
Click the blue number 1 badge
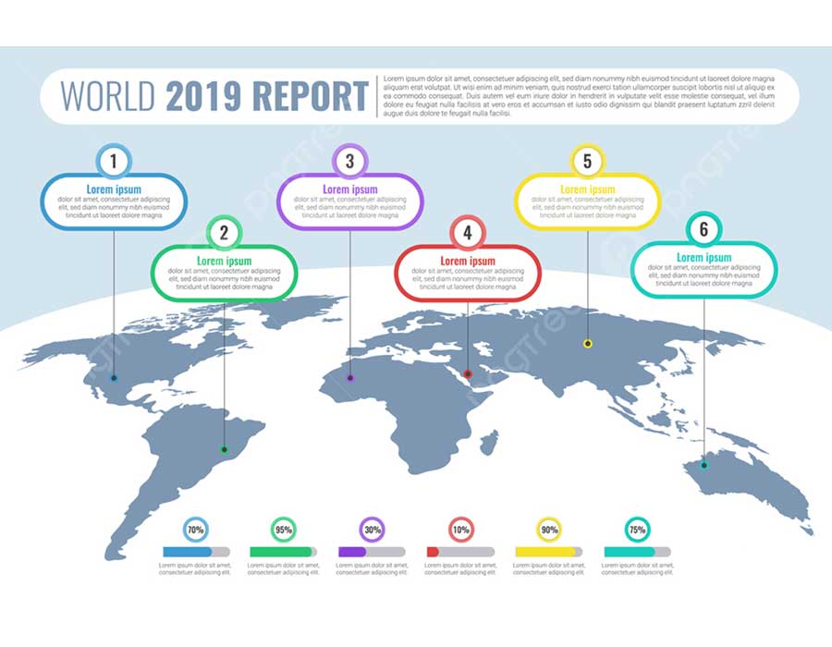click(114, 161)
